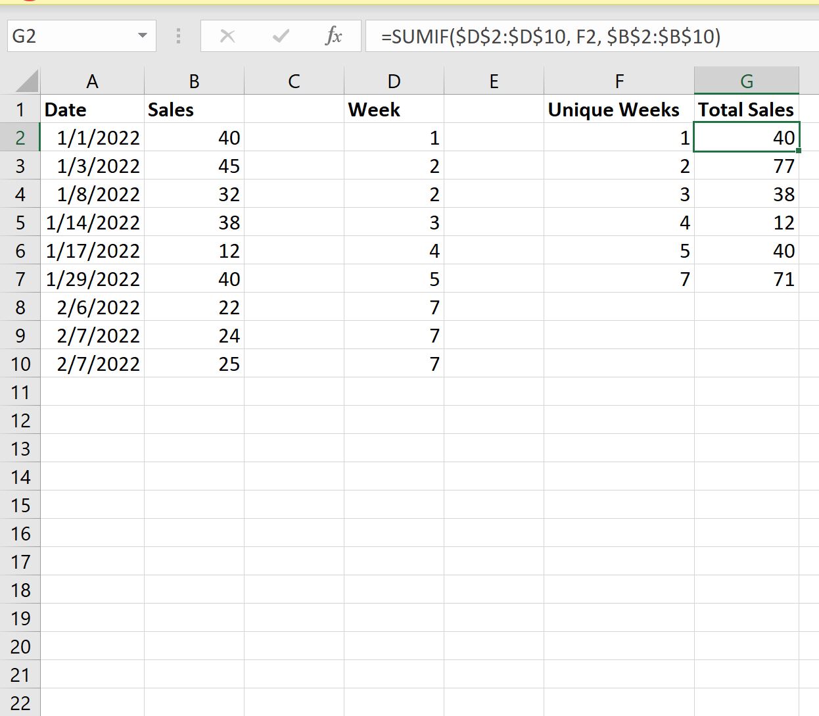Select the Sales value 38 in column B
Screen dimensions: 819x716
[x=194, y=222]
